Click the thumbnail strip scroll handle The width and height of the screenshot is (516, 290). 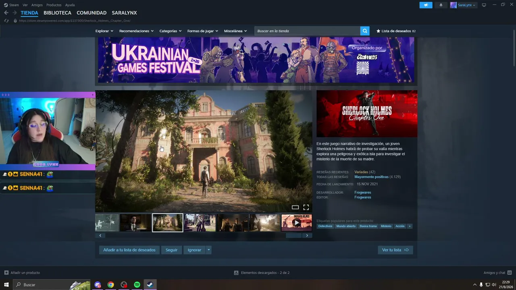coord(293,236)
